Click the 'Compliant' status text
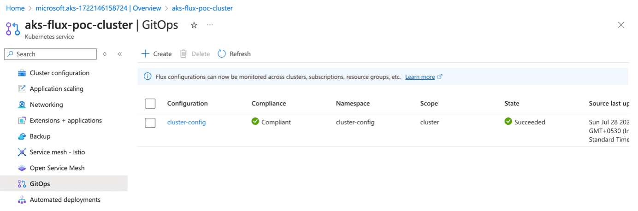The image size is (638, 211). tap(276, 122)
